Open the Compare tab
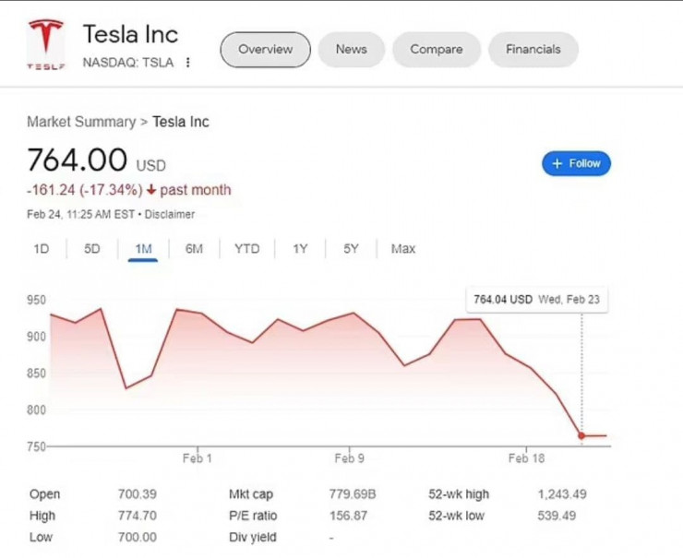The height and width of the screenshot is (558, 683). tap(437, 50)
